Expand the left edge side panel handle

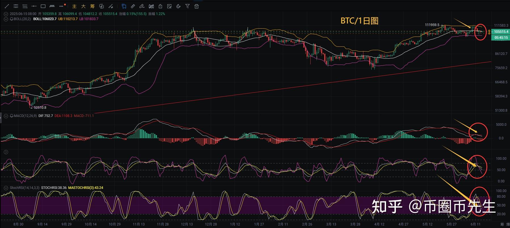pos(1,118)
